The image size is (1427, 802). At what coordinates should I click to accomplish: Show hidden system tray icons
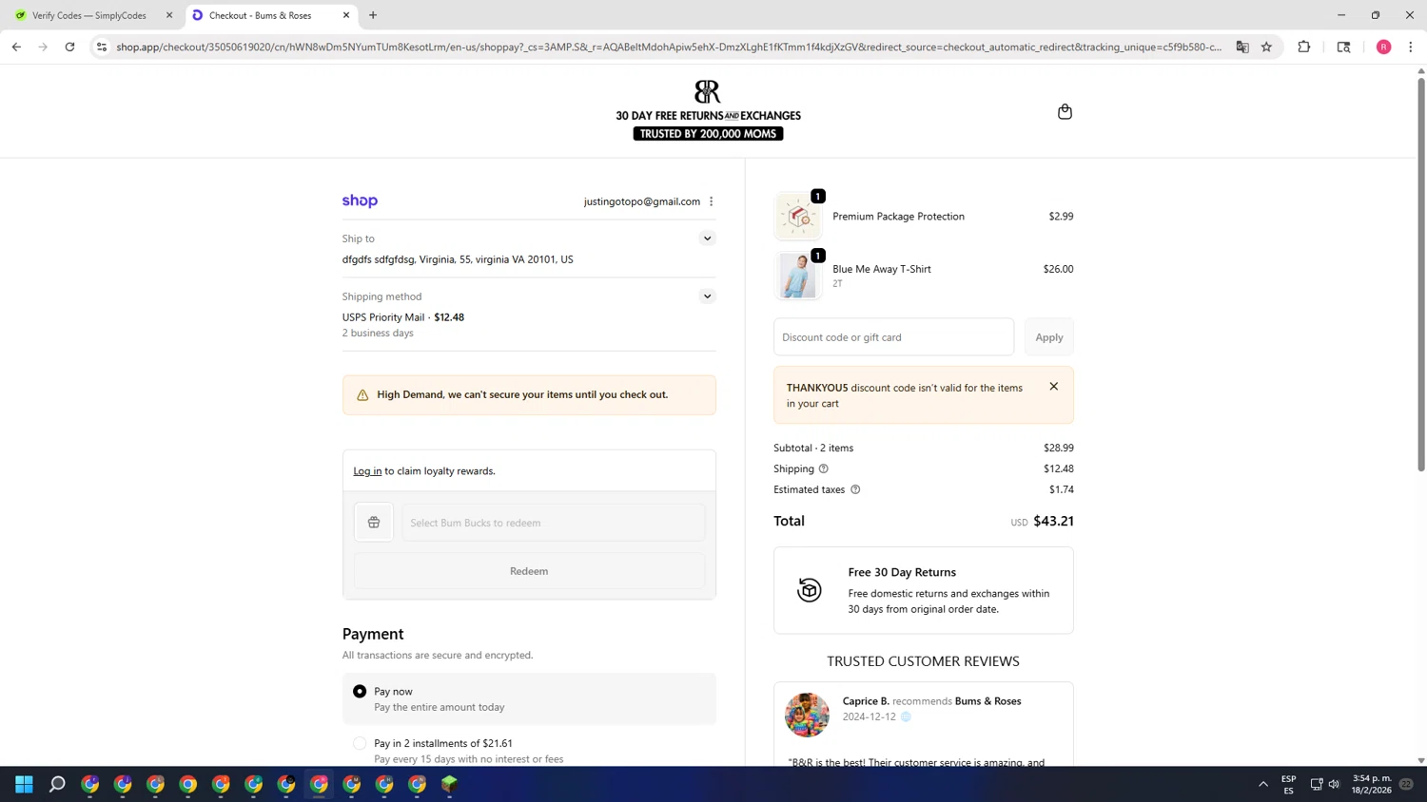coord(1263,784)
